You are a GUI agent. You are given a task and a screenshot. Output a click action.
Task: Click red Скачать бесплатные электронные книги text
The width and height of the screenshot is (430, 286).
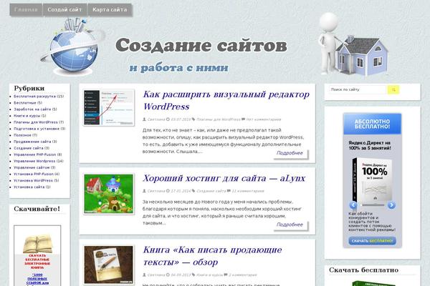pos(37,262)
